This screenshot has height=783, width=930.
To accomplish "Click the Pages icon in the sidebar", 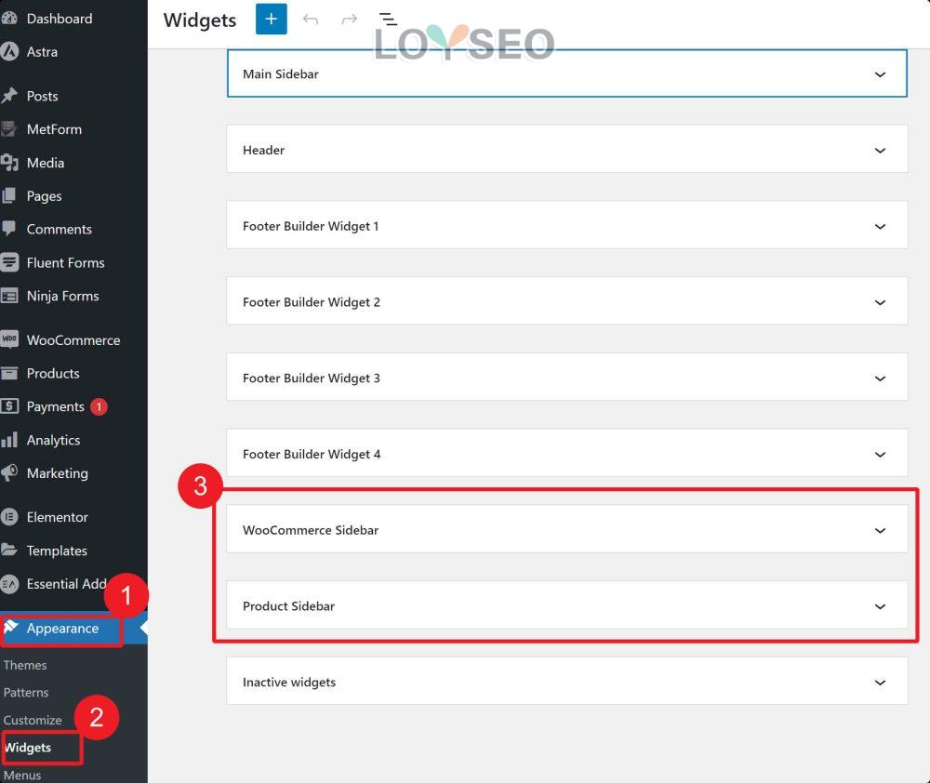I will pos(8,195).
